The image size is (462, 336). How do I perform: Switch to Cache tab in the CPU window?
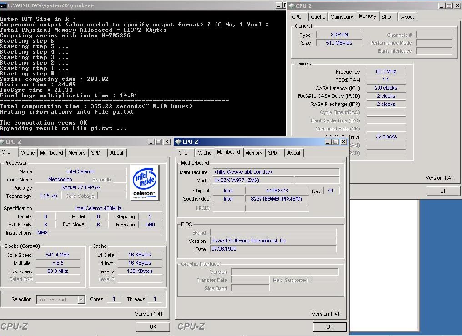coord(27,153)
